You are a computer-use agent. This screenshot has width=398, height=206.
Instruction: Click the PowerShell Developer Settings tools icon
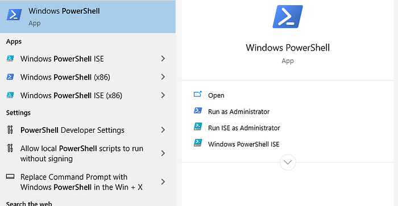tap(10, 130)
